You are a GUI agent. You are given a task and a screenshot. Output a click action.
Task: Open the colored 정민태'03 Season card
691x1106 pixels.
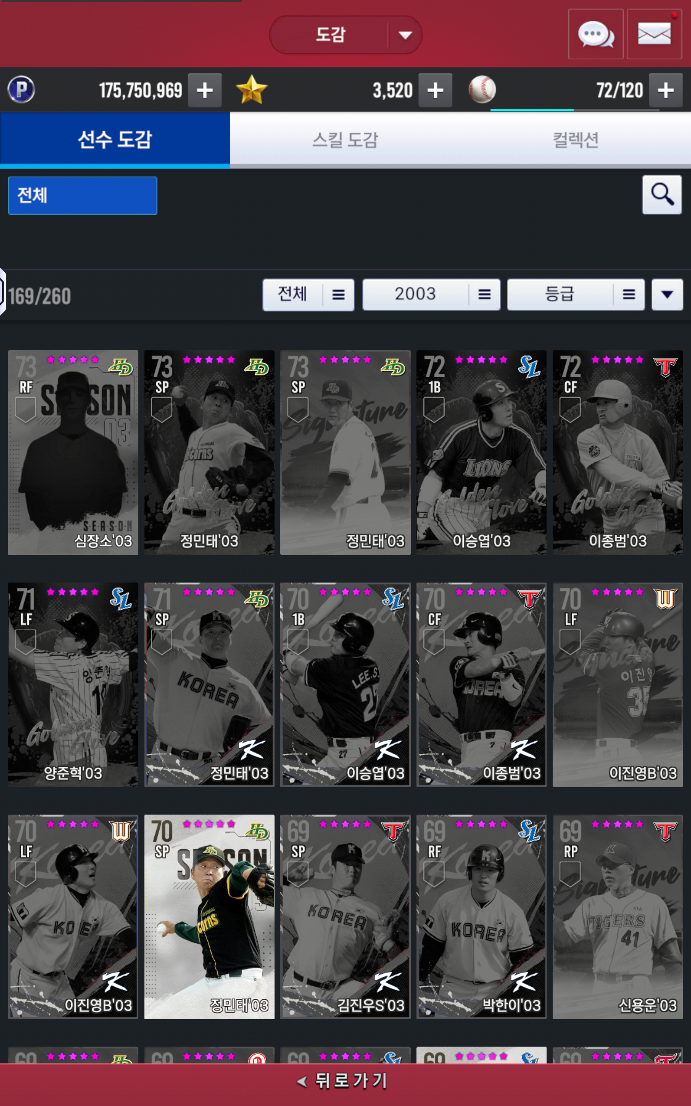click(x=209, y=917)
